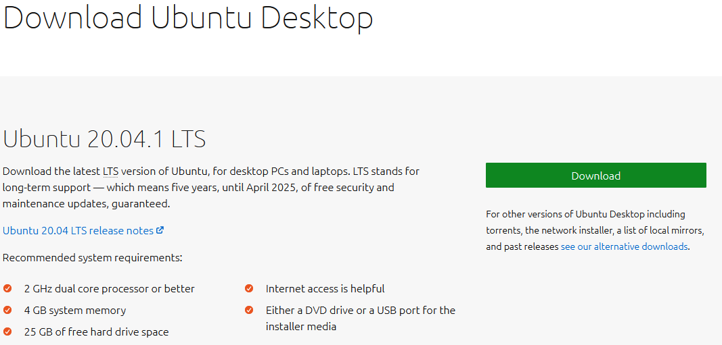Click the Recommended system requirements label
This screenshot has width=722, height=345.
pos(93,258)
